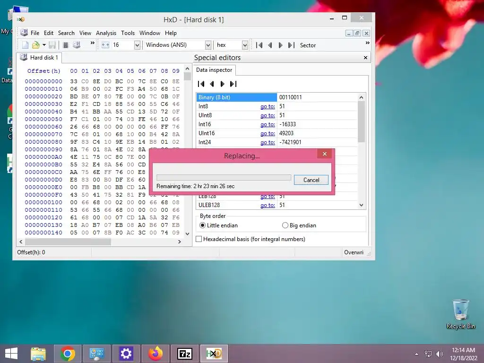Image resolution: width=484 pixels, height=363 pixels.
Task: Expand the Open file dropdown arrow
Action: coord(44,45)
